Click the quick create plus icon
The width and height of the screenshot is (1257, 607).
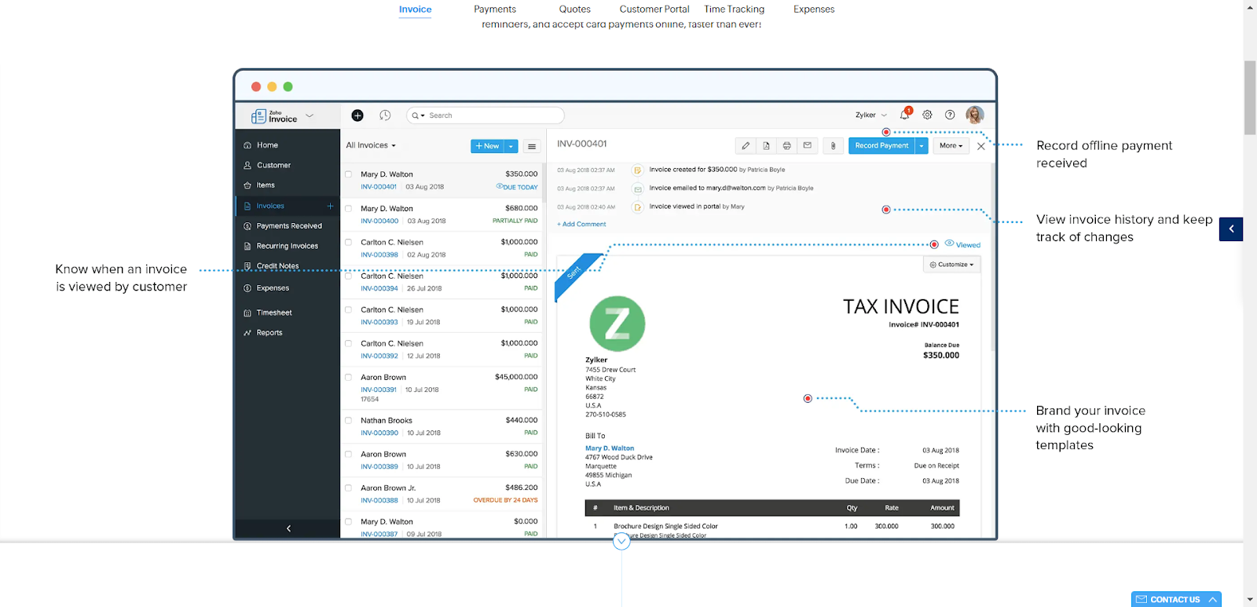(x=357, y=115)
